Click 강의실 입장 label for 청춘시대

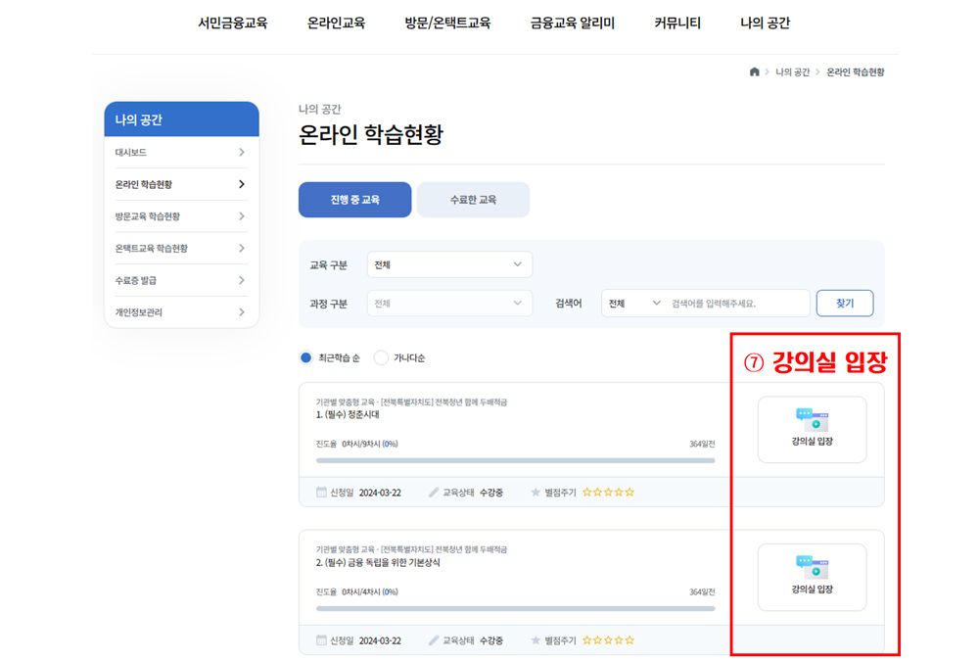click(812, 441)
